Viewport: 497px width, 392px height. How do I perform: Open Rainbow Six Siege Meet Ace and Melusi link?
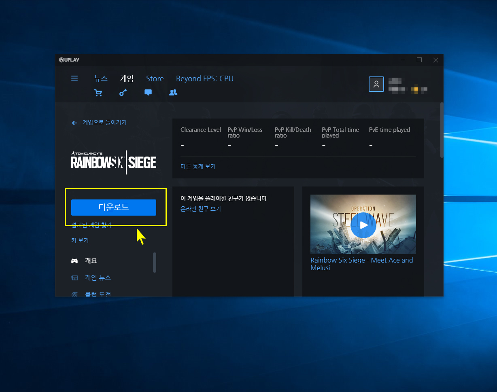pos(361,264)
